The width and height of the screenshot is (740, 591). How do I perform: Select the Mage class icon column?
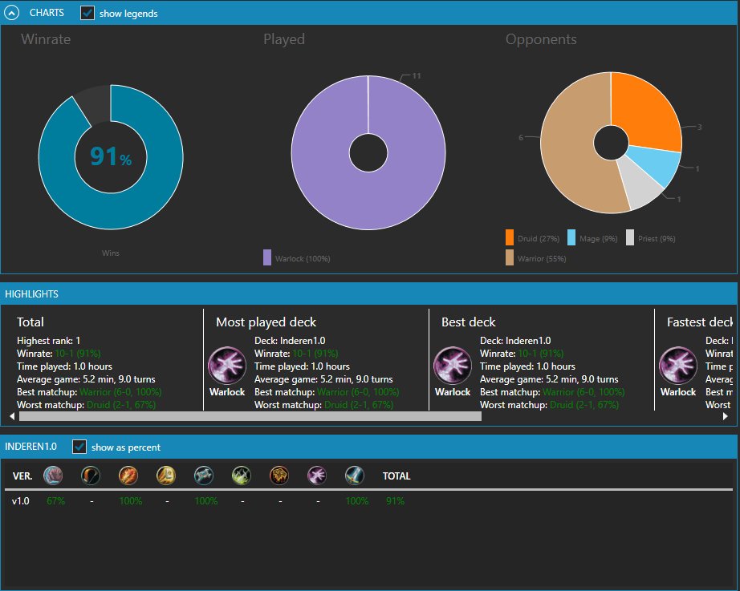[x=128, y=476]
